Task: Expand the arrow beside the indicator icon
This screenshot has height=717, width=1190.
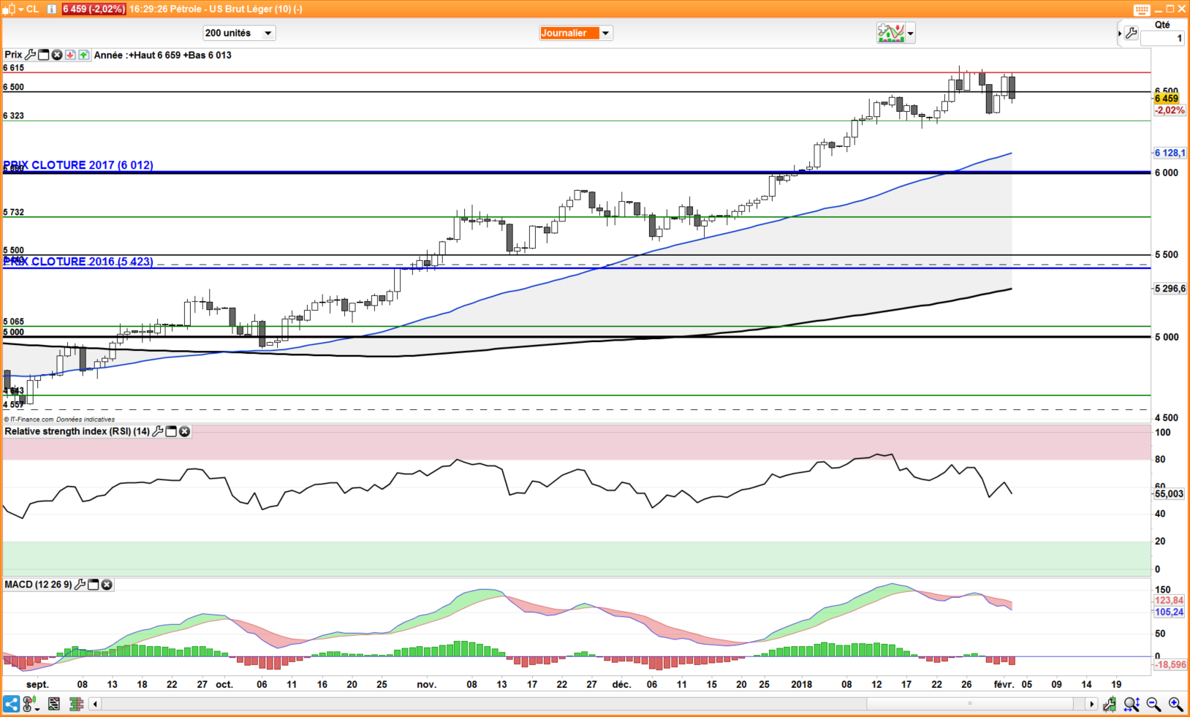Action: pos(910,33)
